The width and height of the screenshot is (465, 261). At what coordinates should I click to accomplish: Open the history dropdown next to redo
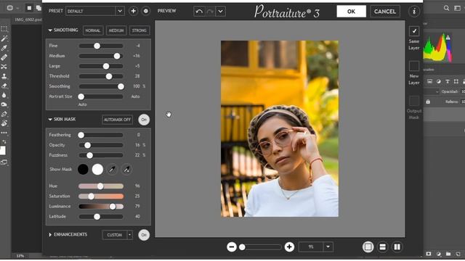pyautogui.click(x=220, y=12)
